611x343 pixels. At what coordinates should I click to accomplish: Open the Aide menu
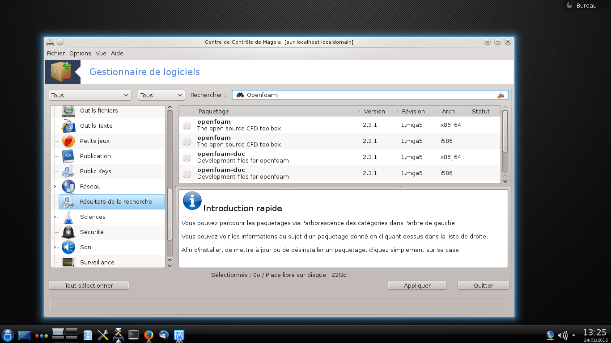click(x=117, y=53)
